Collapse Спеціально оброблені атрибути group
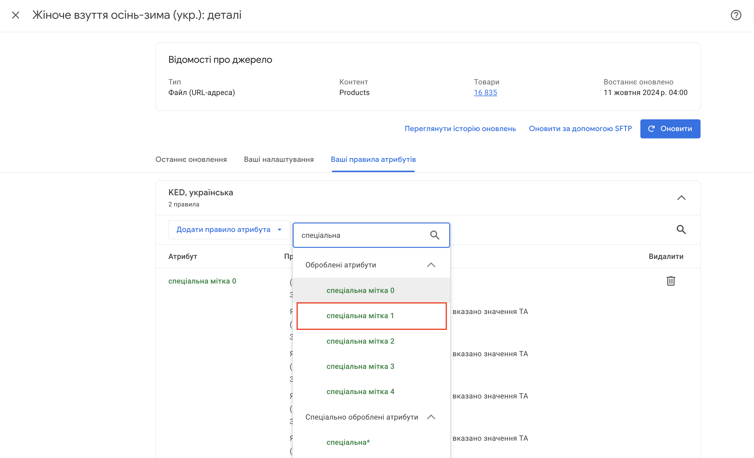Viewport: 754px width, 458px height. click(431, 417)
